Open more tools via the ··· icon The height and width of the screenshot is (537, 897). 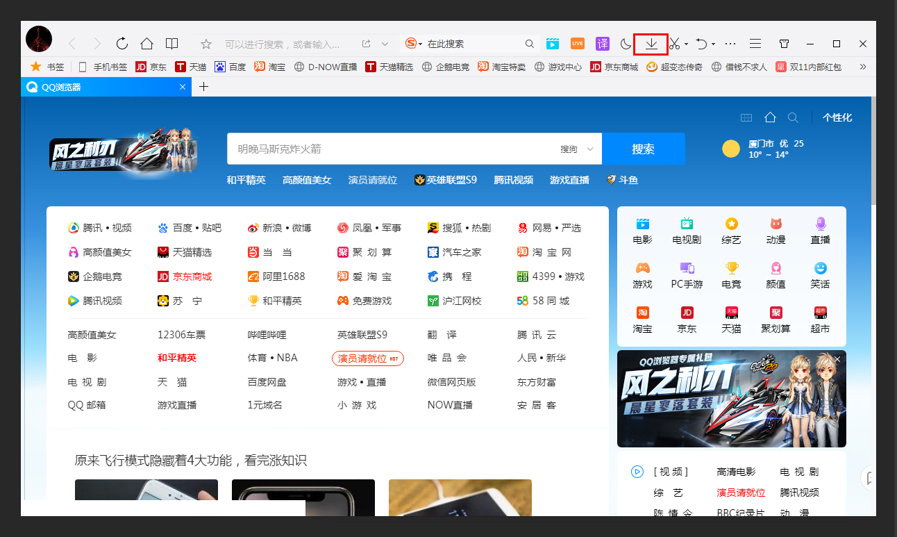pos(730,43)
